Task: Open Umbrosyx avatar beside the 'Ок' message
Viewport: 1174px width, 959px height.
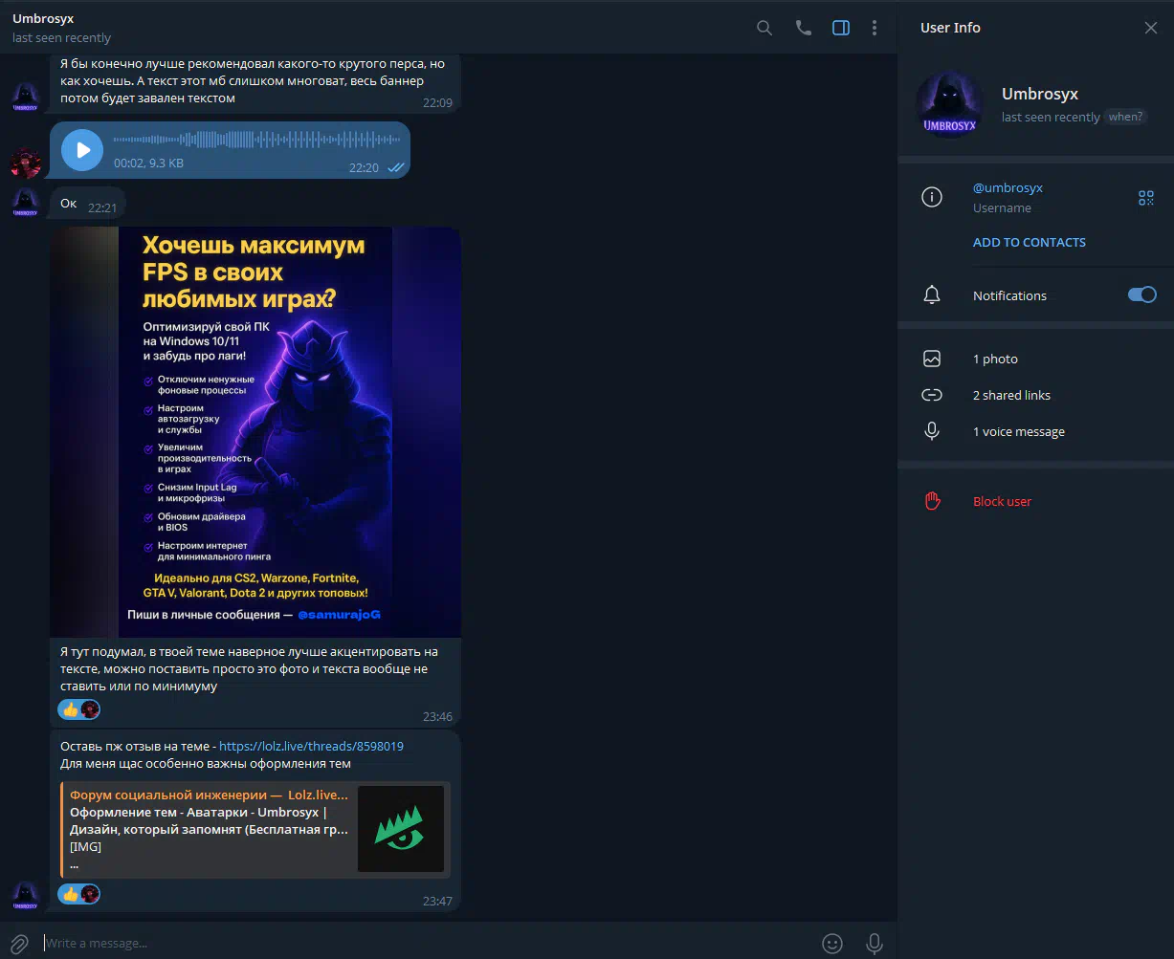Action: coord(26,202)
